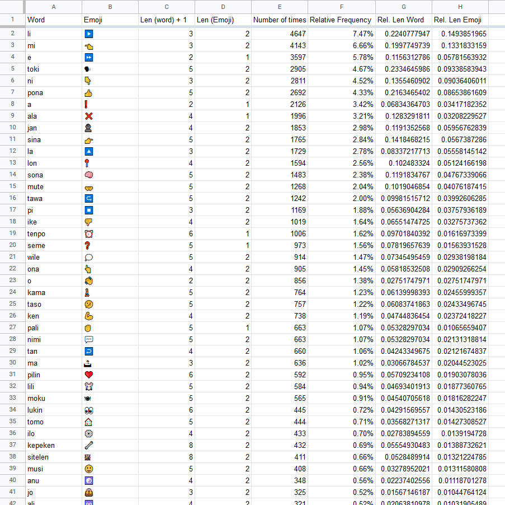Click the fast-forward emoji beside e
Viewport: 505px width, 505px height.
point(88,58)
